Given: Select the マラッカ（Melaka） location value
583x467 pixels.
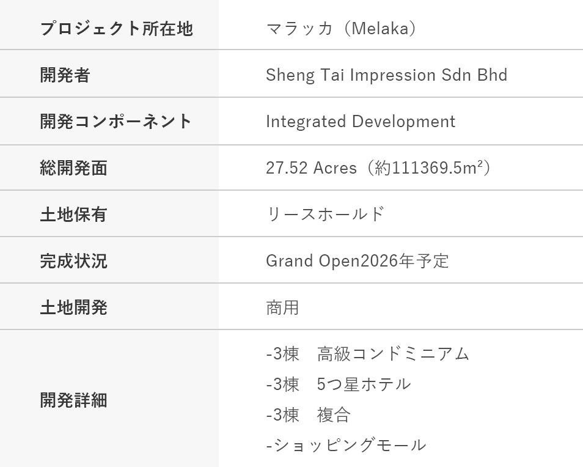Looking at the screenshot, I should click(x=342, y=29).
